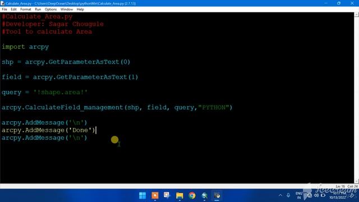Open the Help menu
Viewport: 359px width, 202px height.
80,10
